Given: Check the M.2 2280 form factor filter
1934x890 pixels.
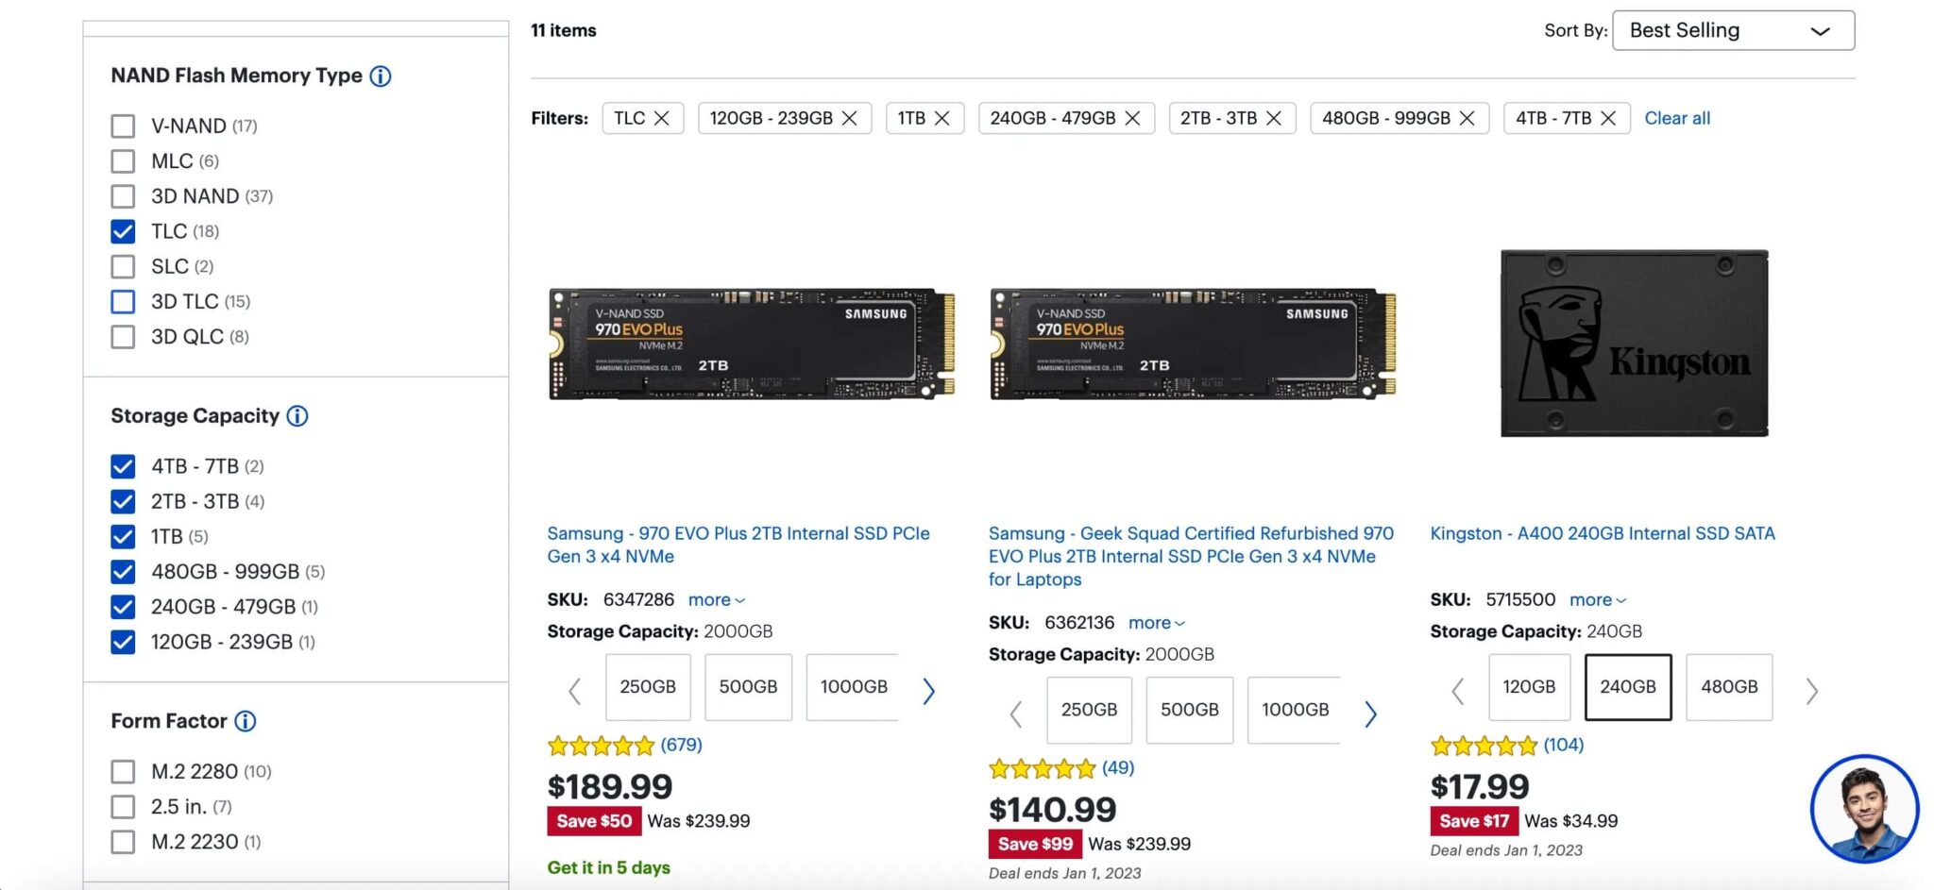Looking at the screenshot, I should [x=123, y=771].
